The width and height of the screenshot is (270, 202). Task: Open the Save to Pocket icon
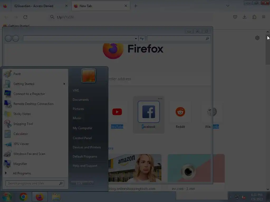[x=235, y=17]
